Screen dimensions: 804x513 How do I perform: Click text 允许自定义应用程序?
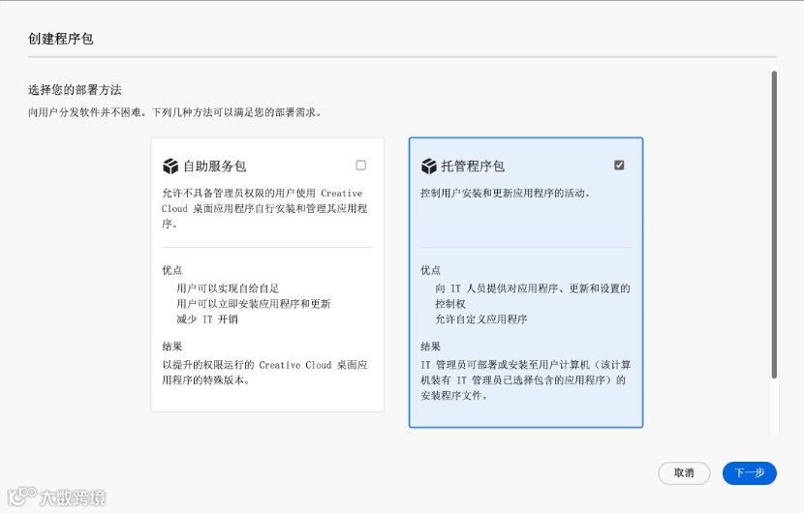click(x=481, y=318)
